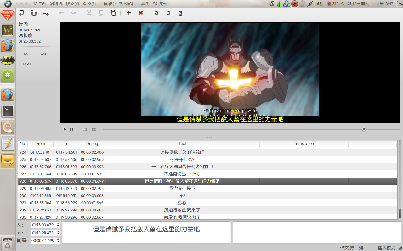The image size is (403, 251).
Task: Select subtitle row 932 贝娅特丽丝 我来了
Action: point(207,210)
